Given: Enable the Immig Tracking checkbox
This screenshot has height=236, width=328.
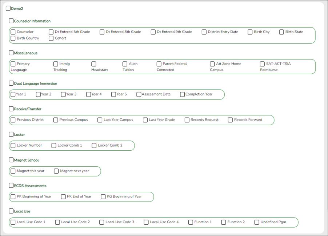Looking at the screenshot, I should (x=56, y=64).
